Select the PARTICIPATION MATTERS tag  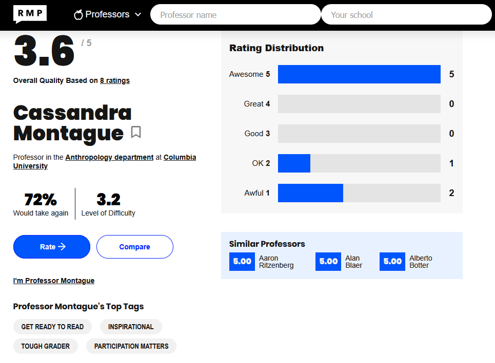coord(131,346)
